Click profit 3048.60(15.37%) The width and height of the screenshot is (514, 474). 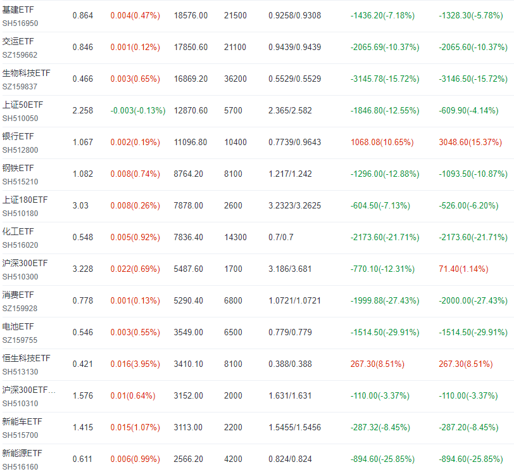[470, 142]
